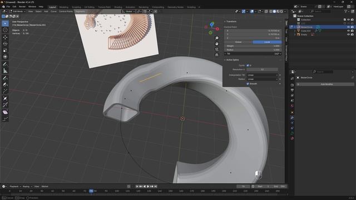Toggle Collection exclude checkbox in outliner
The width and height of the screenshot is (356, 200).
(345, 20)
